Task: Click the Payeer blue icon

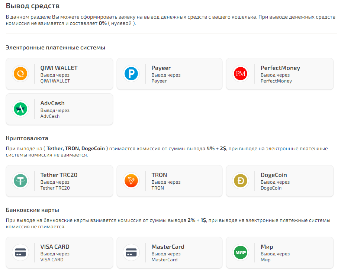Action: pyautogui.click(x=131, y=73)
